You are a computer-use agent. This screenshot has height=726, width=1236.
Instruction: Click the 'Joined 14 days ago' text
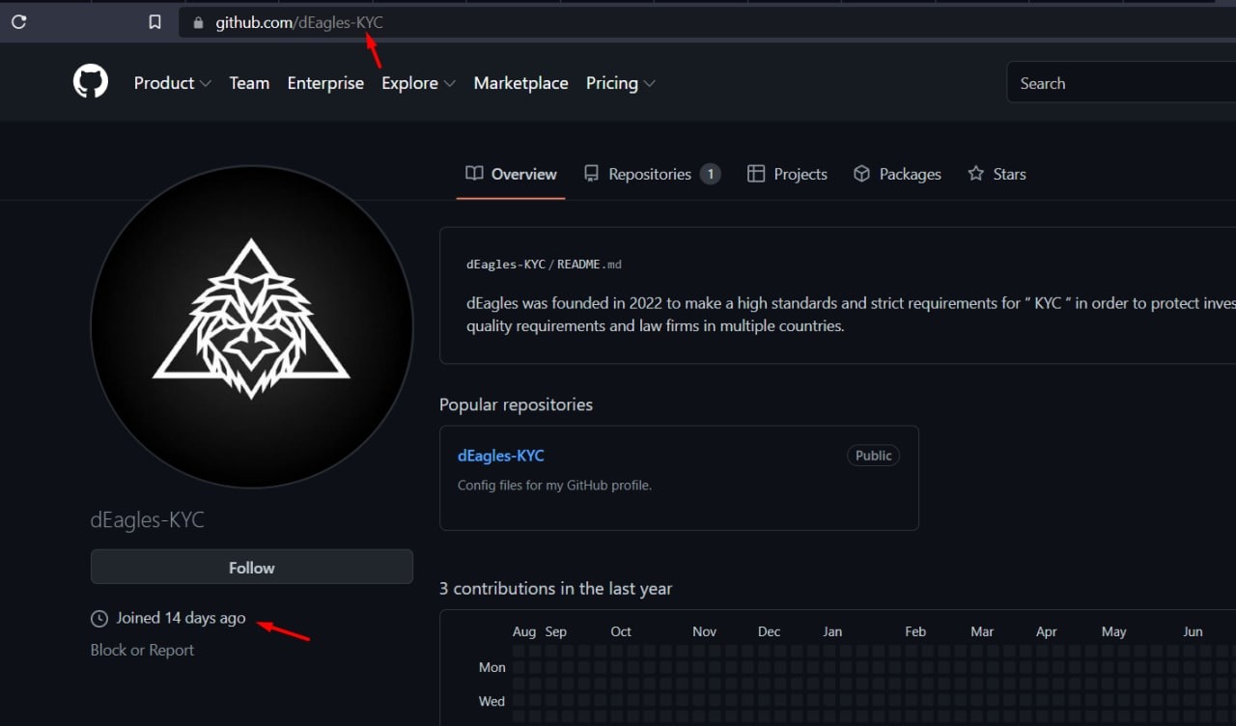click(182, 618)
